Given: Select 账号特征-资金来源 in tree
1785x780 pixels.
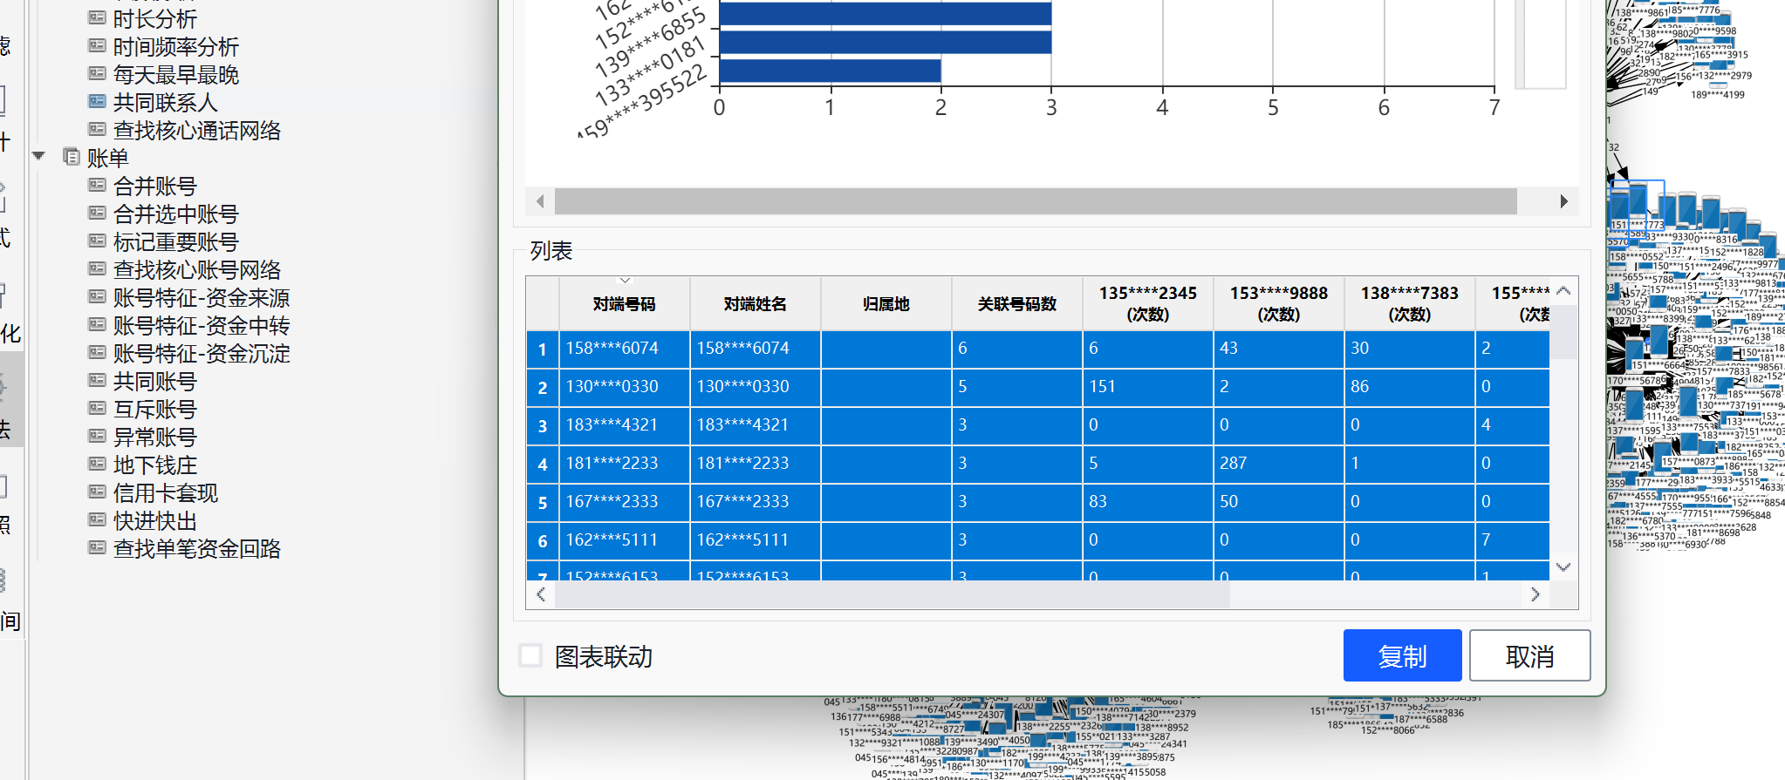Looking at the screenshot, I should (x=202, y=298).
